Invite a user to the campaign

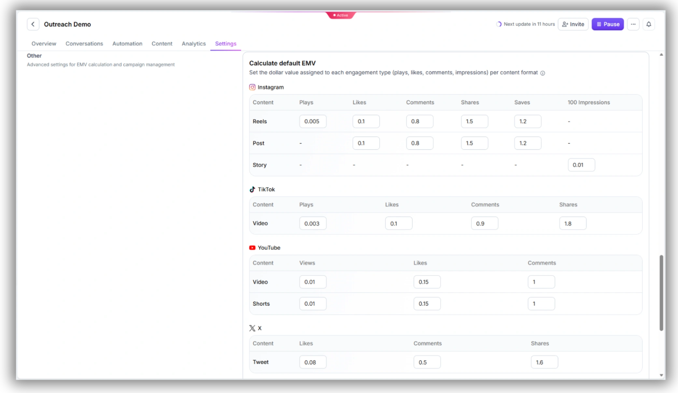click(x=573, y=24)
